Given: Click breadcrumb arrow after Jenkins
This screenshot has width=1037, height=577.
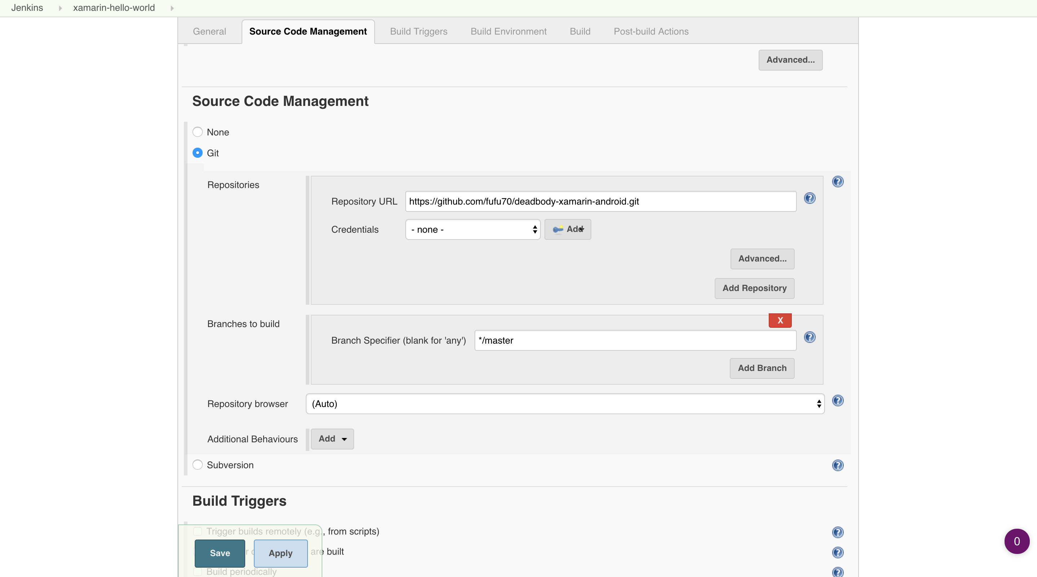Looking at the screenshot, I should (x=60, y=8).
